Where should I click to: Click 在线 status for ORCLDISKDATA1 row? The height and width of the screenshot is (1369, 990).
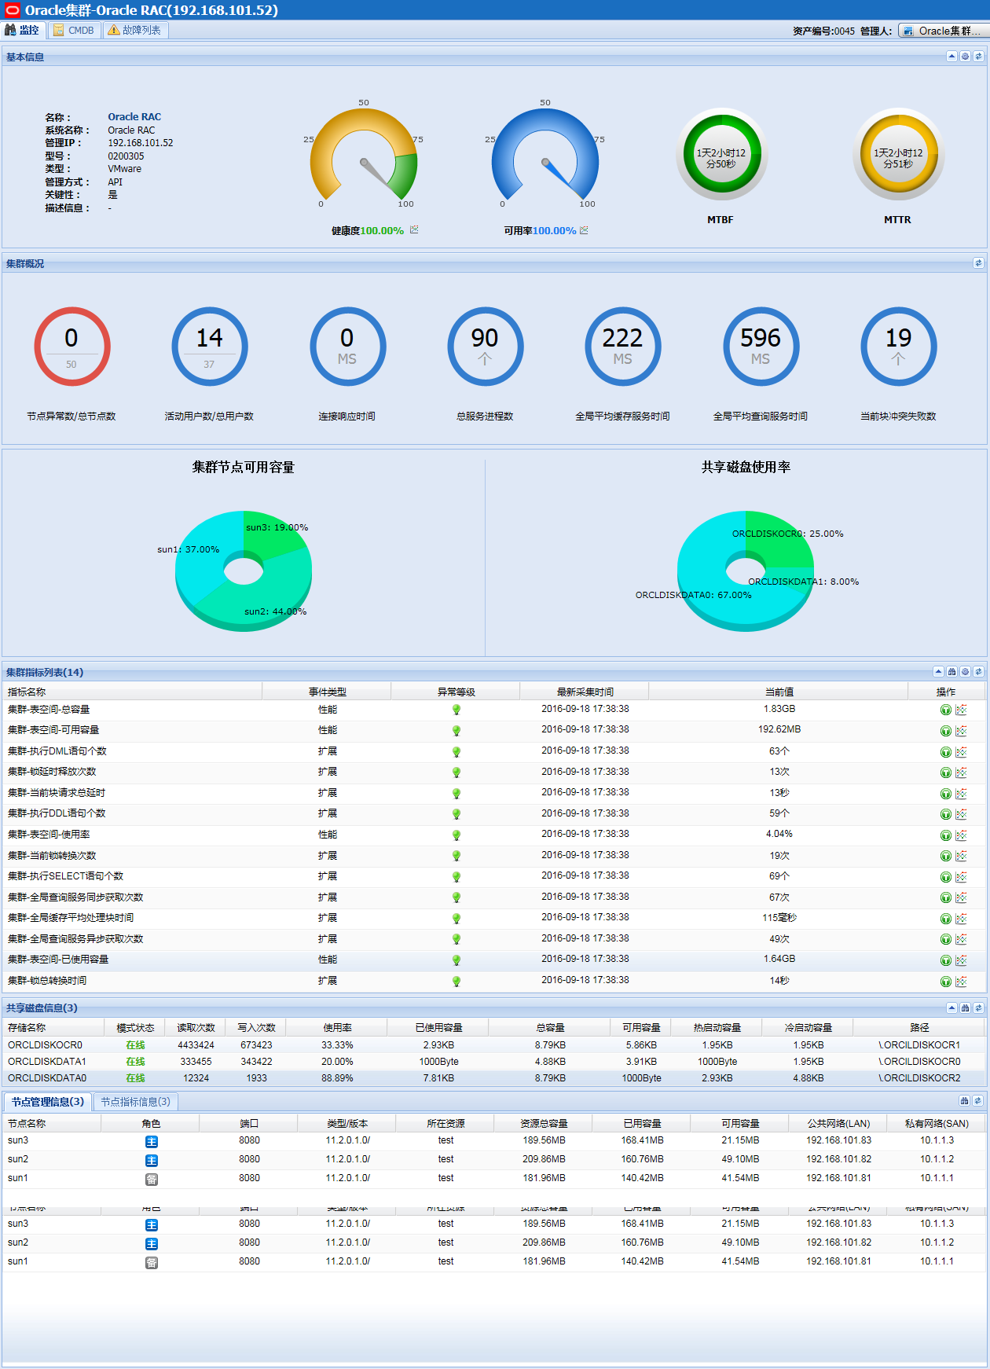pyautogui.click(x=135, y=1062)
